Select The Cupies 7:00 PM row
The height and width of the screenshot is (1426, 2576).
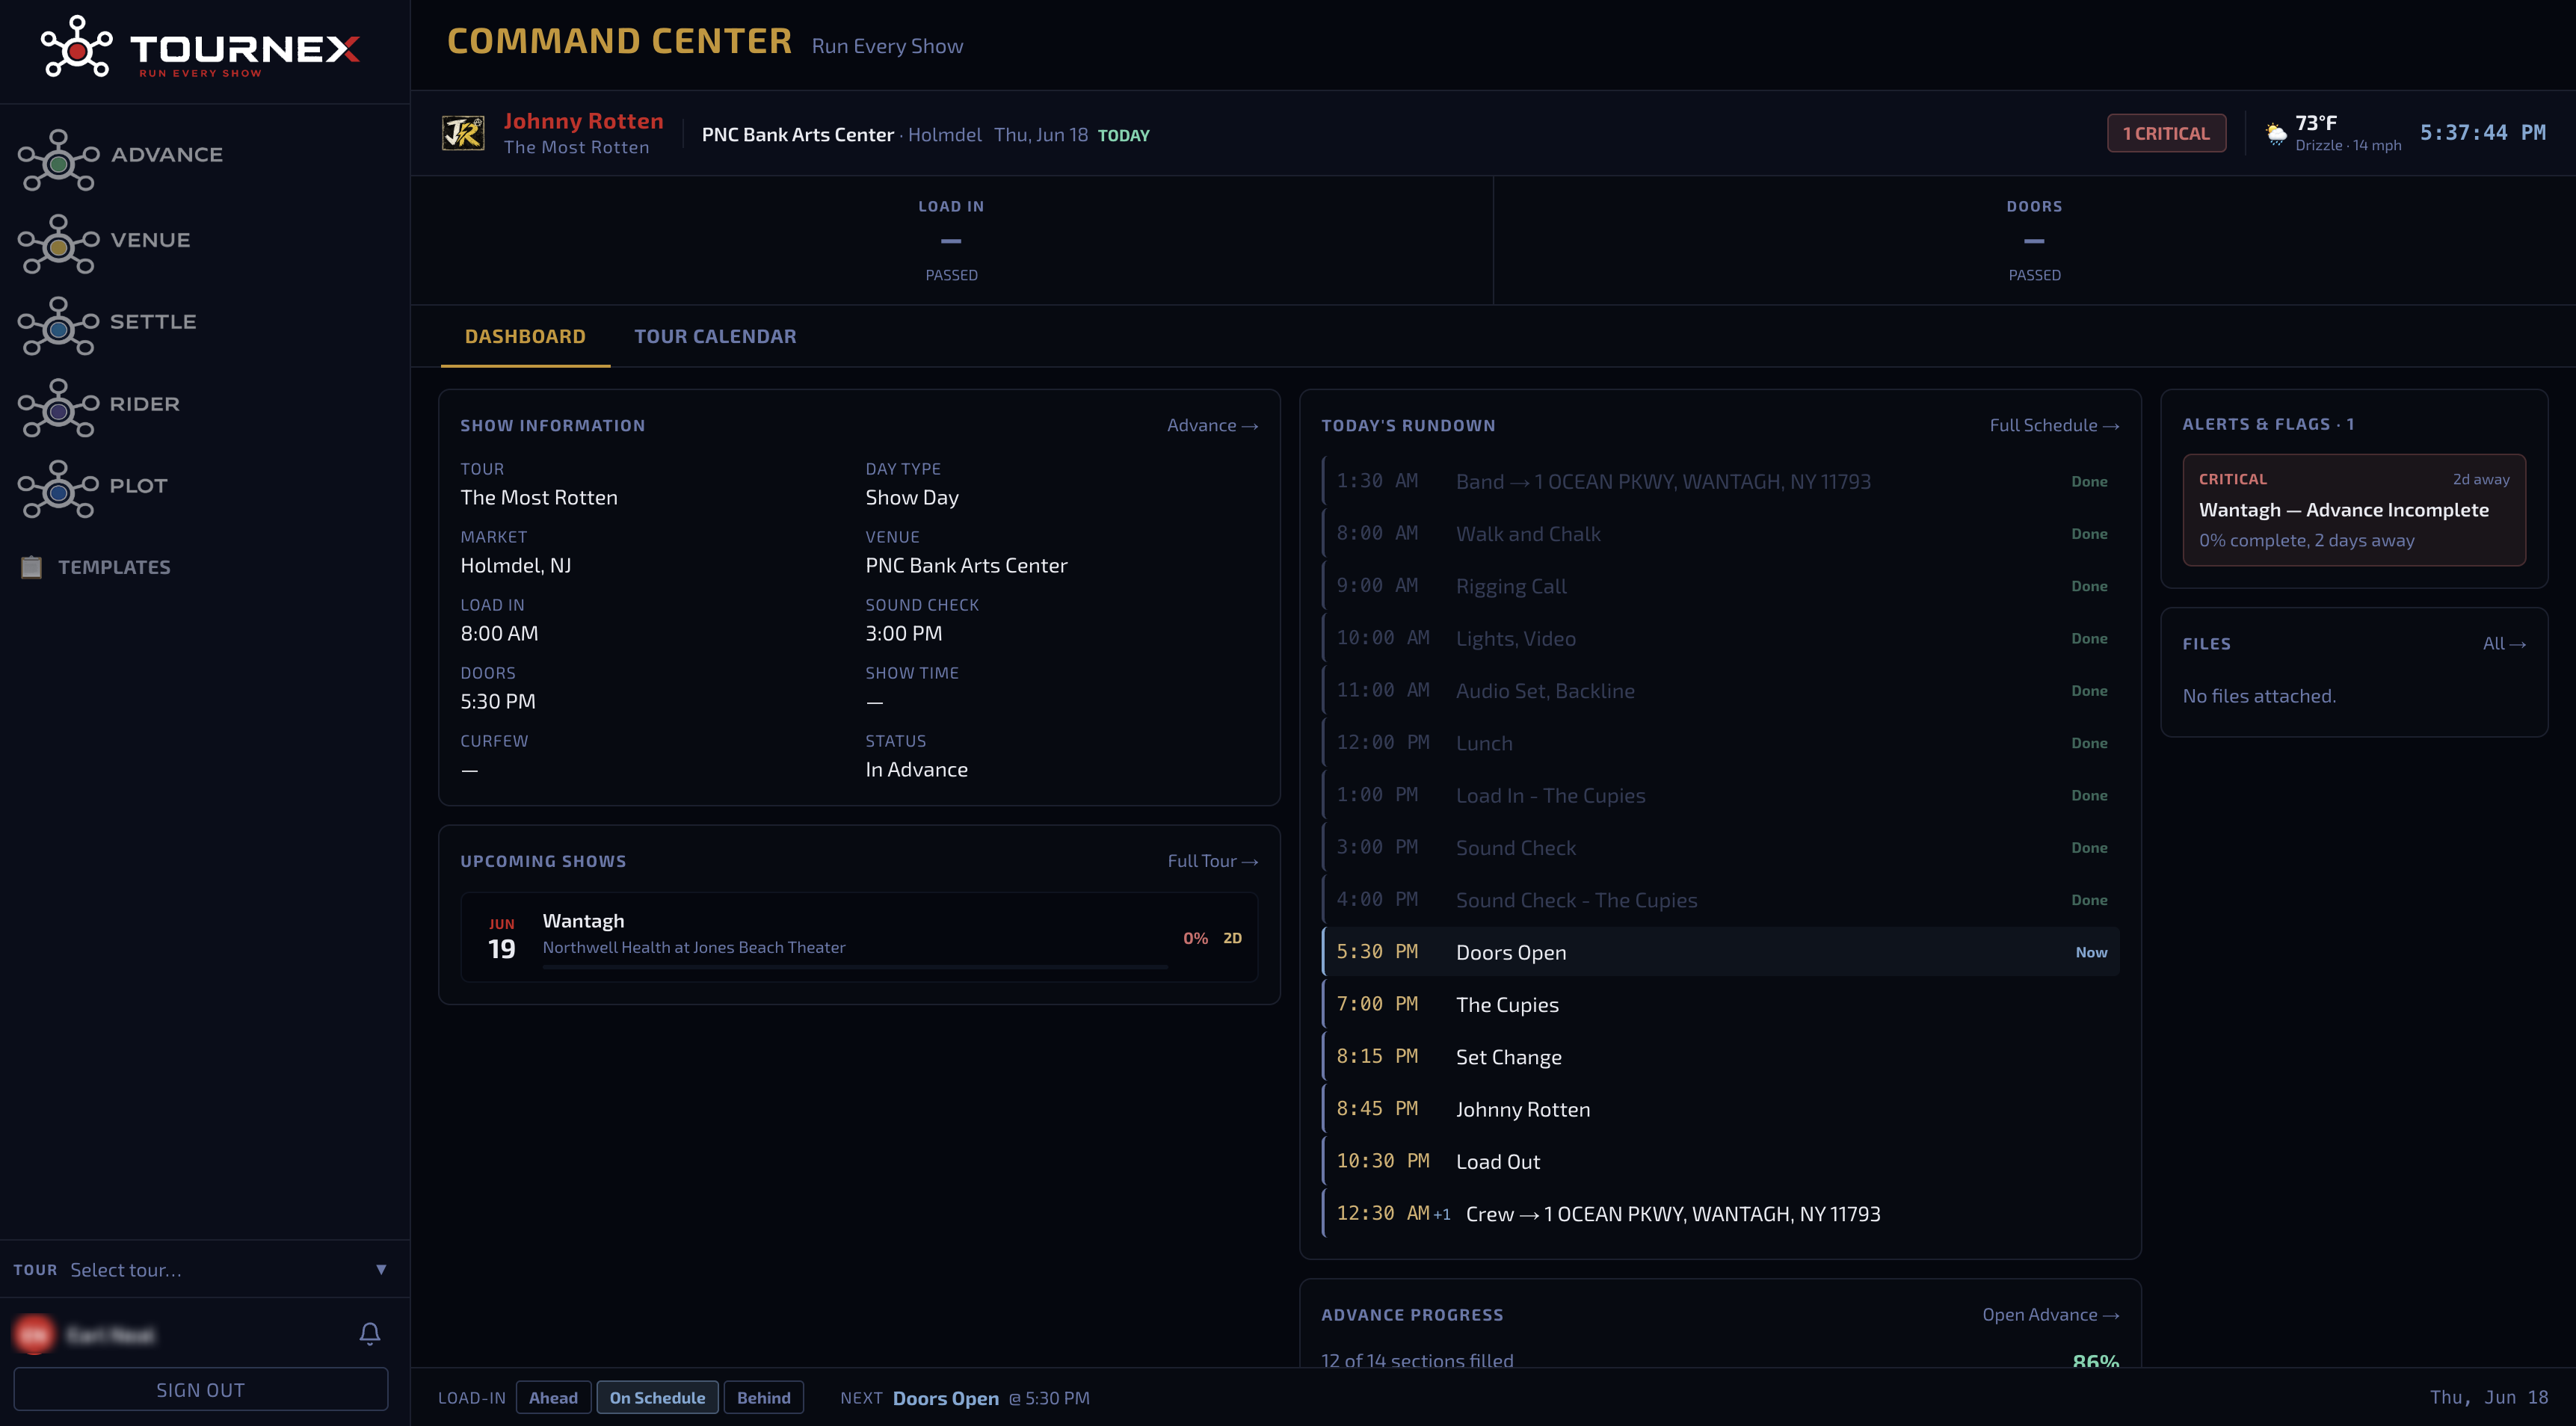[1721, 1004]
